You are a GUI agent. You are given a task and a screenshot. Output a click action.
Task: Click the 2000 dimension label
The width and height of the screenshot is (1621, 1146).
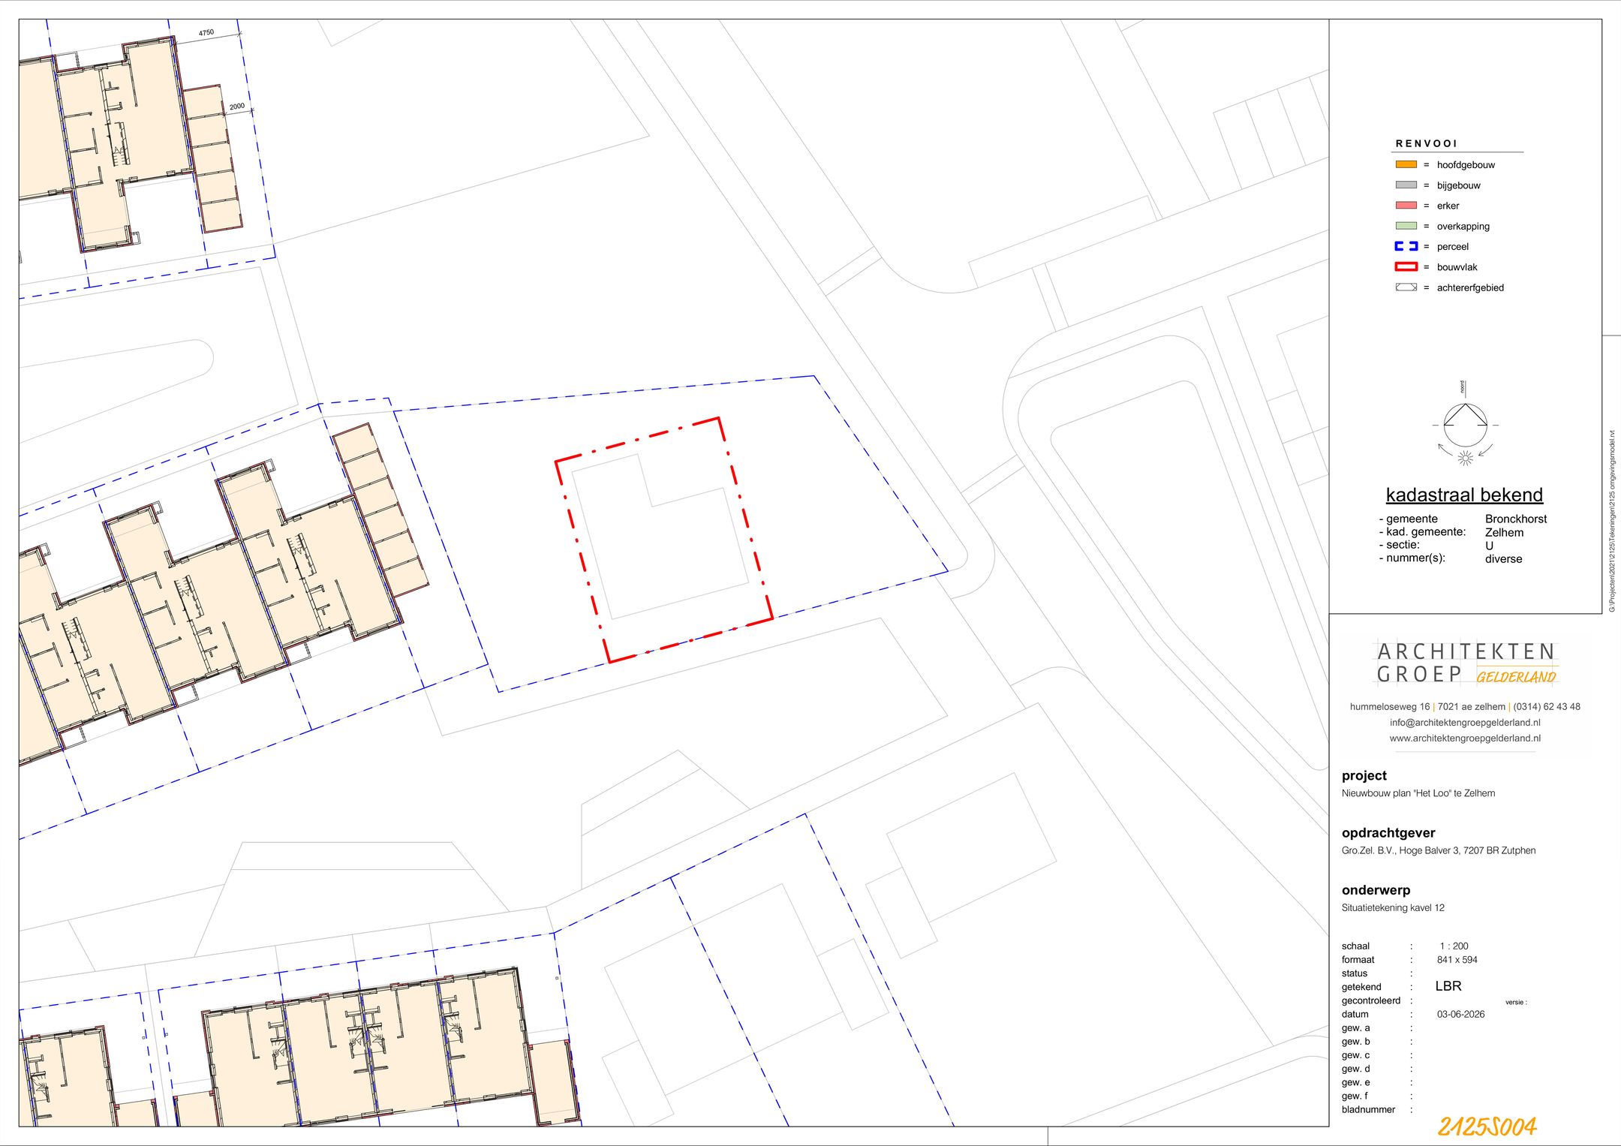tap(237, 107)
